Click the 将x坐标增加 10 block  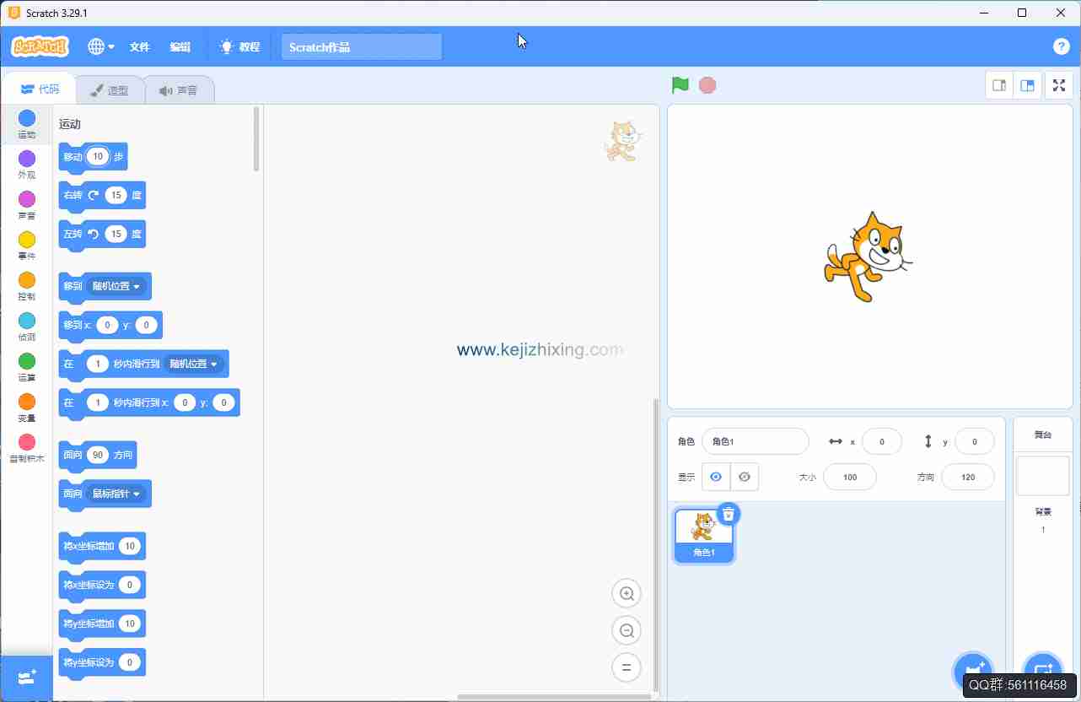(102, 547)
